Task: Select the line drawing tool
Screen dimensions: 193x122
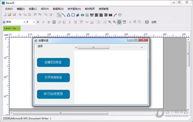Action: 64,15
